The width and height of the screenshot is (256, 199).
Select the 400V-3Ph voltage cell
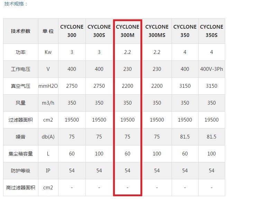pyautogui.click(x=212, y=69)
